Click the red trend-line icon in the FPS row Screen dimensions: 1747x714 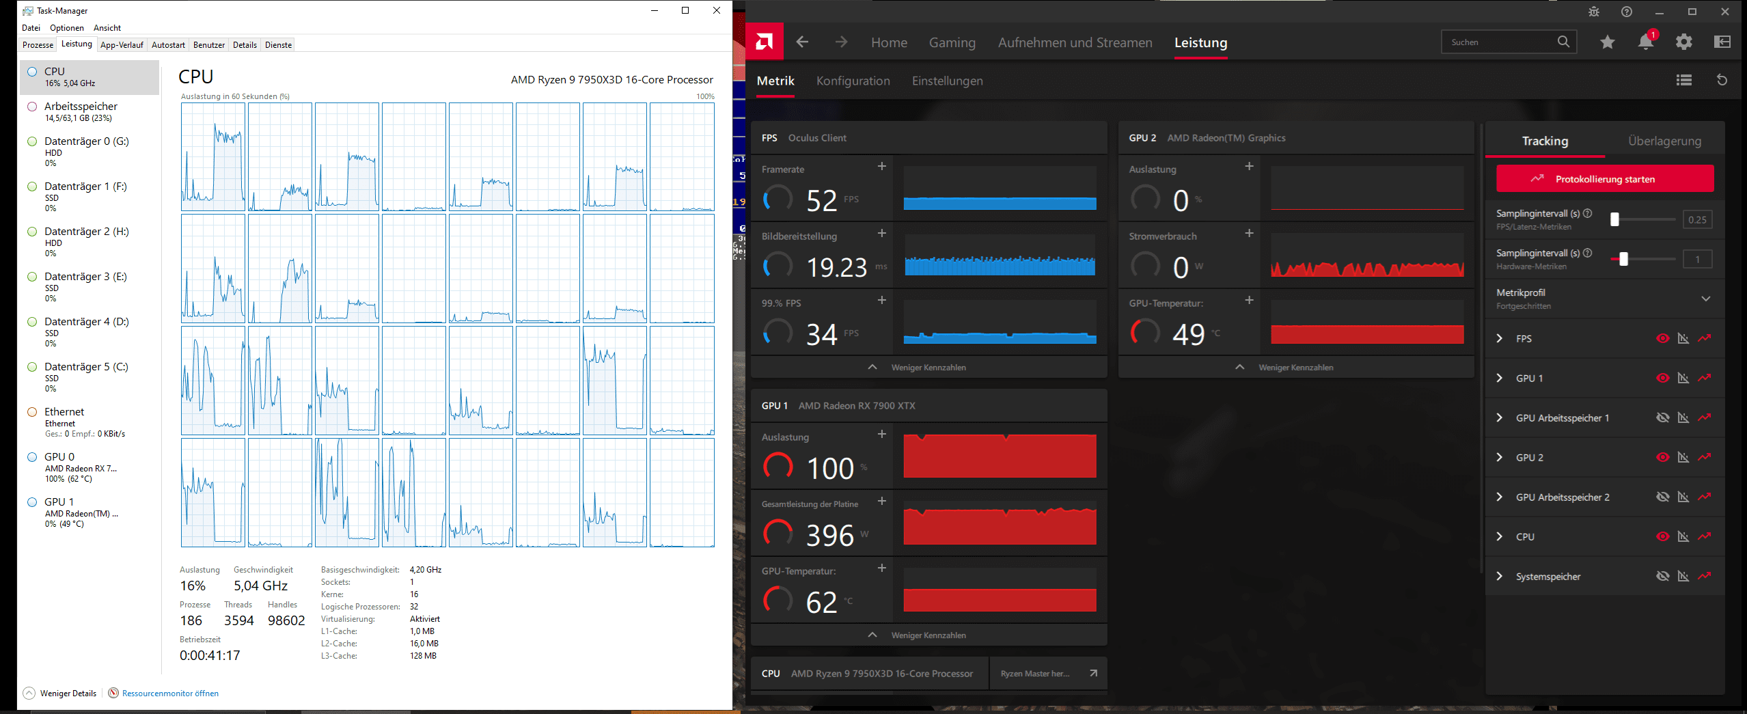(x=1705, y=338)
